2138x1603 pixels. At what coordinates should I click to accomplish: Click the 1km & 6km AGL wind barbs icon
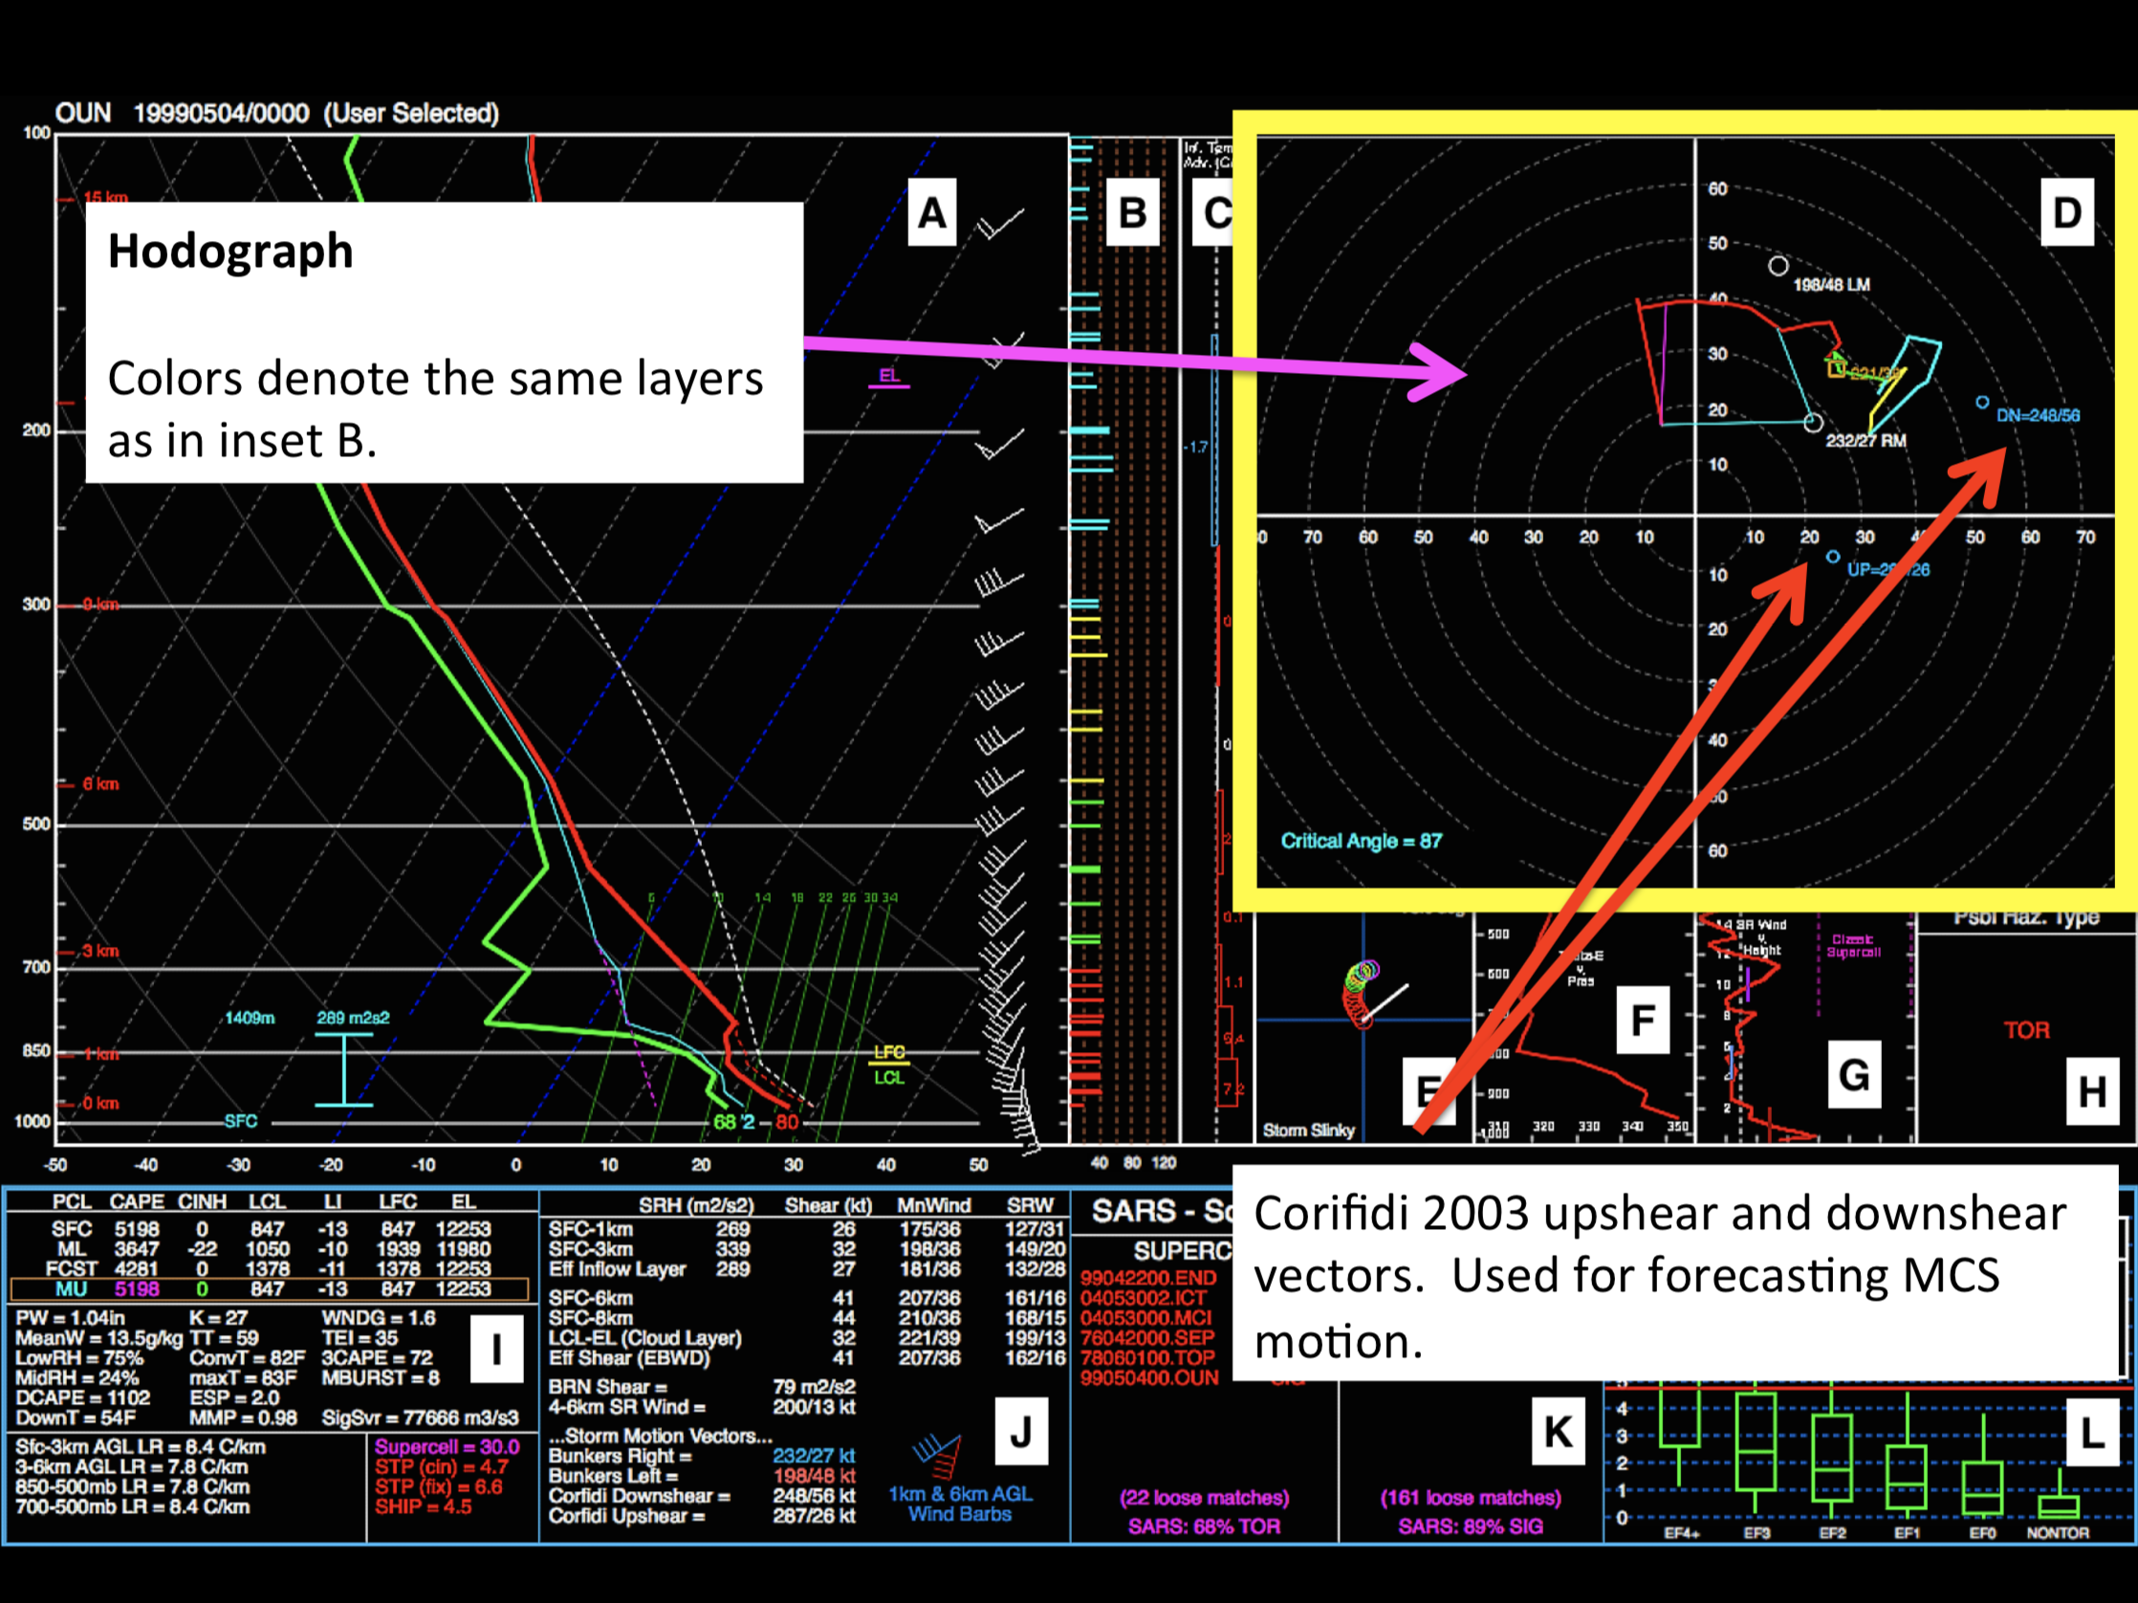click(938, 1455)
